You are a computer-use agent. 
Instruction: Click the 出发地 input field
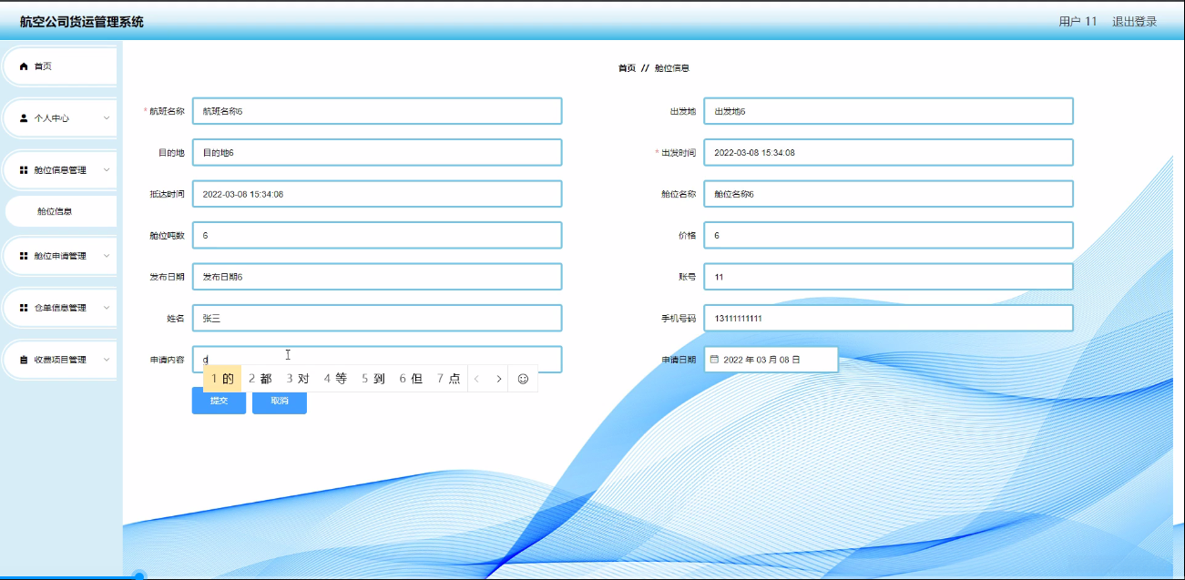click(889, 111)
